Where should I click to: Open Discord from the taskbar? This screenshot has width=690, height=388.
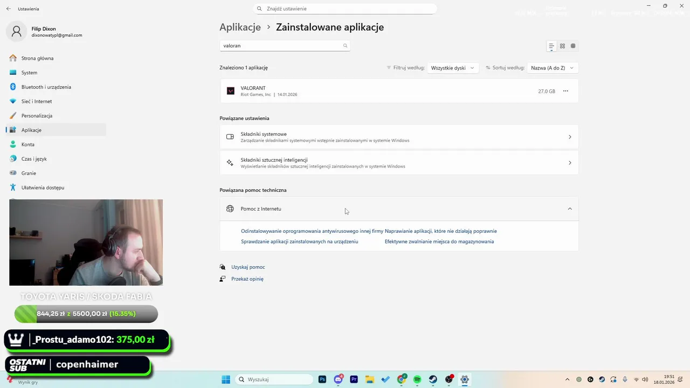[x=339, y=379]
